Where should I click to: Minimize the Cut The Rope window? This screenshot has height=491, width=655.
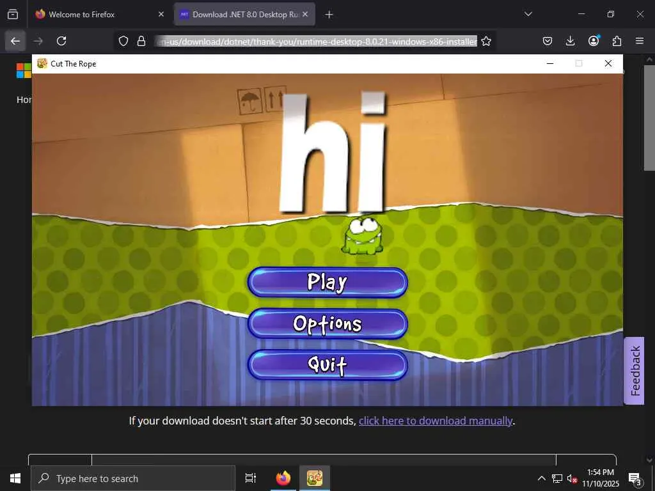tap(550, 63)
